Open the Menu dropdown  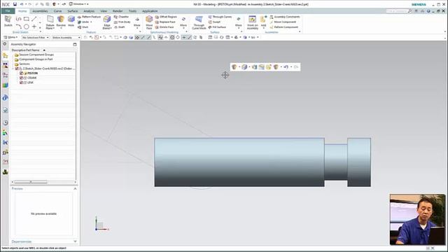point(11,37)
